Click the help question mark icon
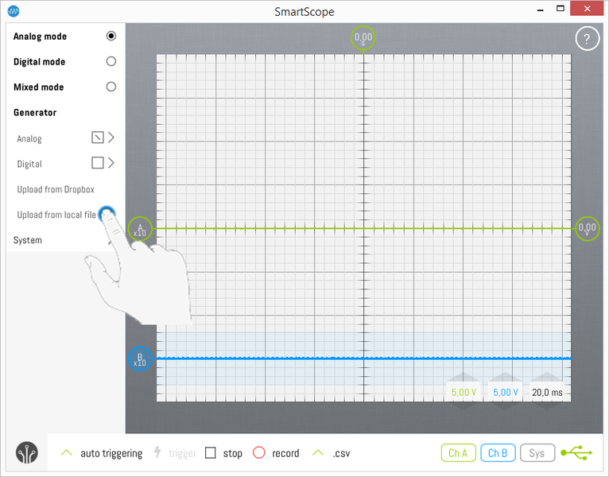The image size is (609, 477). [587, 39]
